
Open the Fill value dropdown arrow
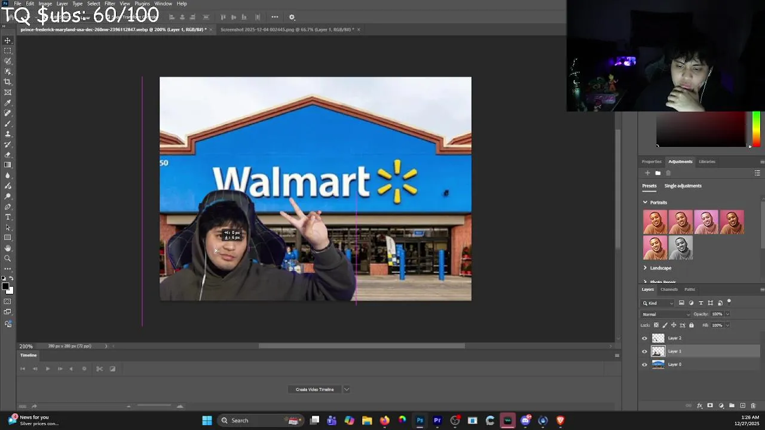click(727, 325)
